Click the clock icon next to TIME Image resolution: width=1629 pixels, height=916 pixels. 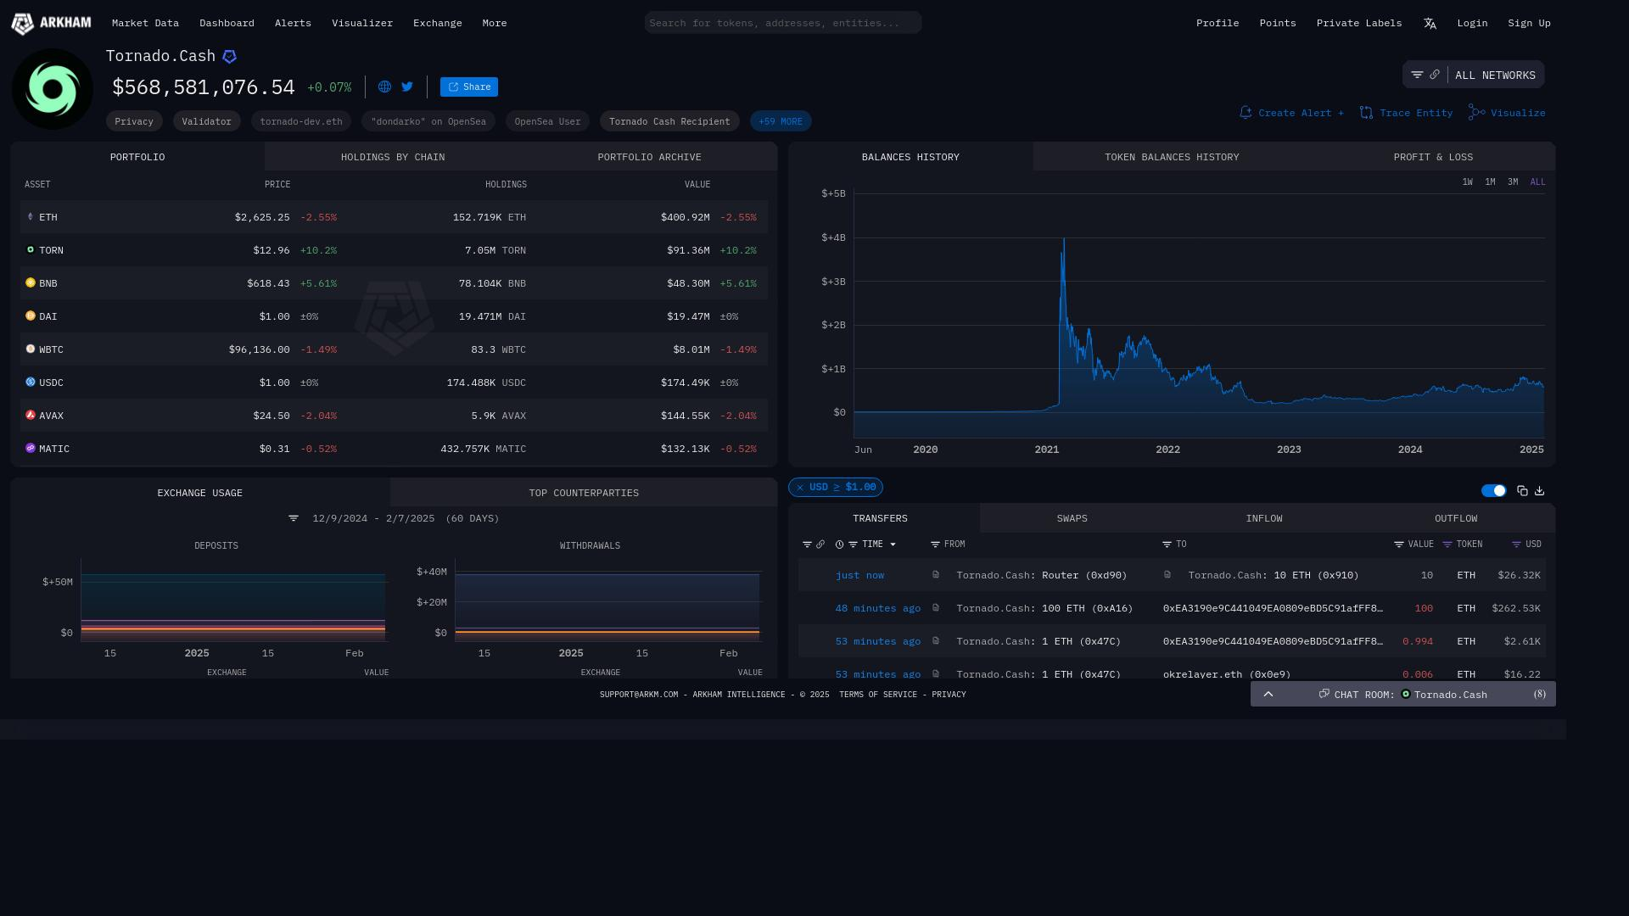(x=840, y=545)
